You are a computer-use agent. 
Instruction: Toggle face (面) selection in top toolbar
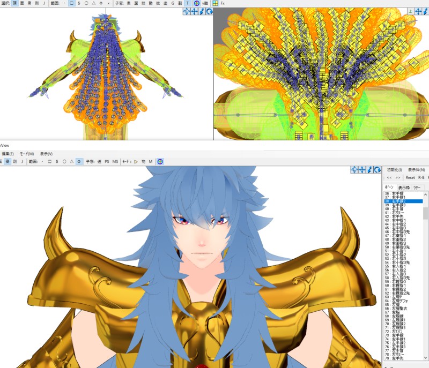pyautogui.click(x=22, y=3)
